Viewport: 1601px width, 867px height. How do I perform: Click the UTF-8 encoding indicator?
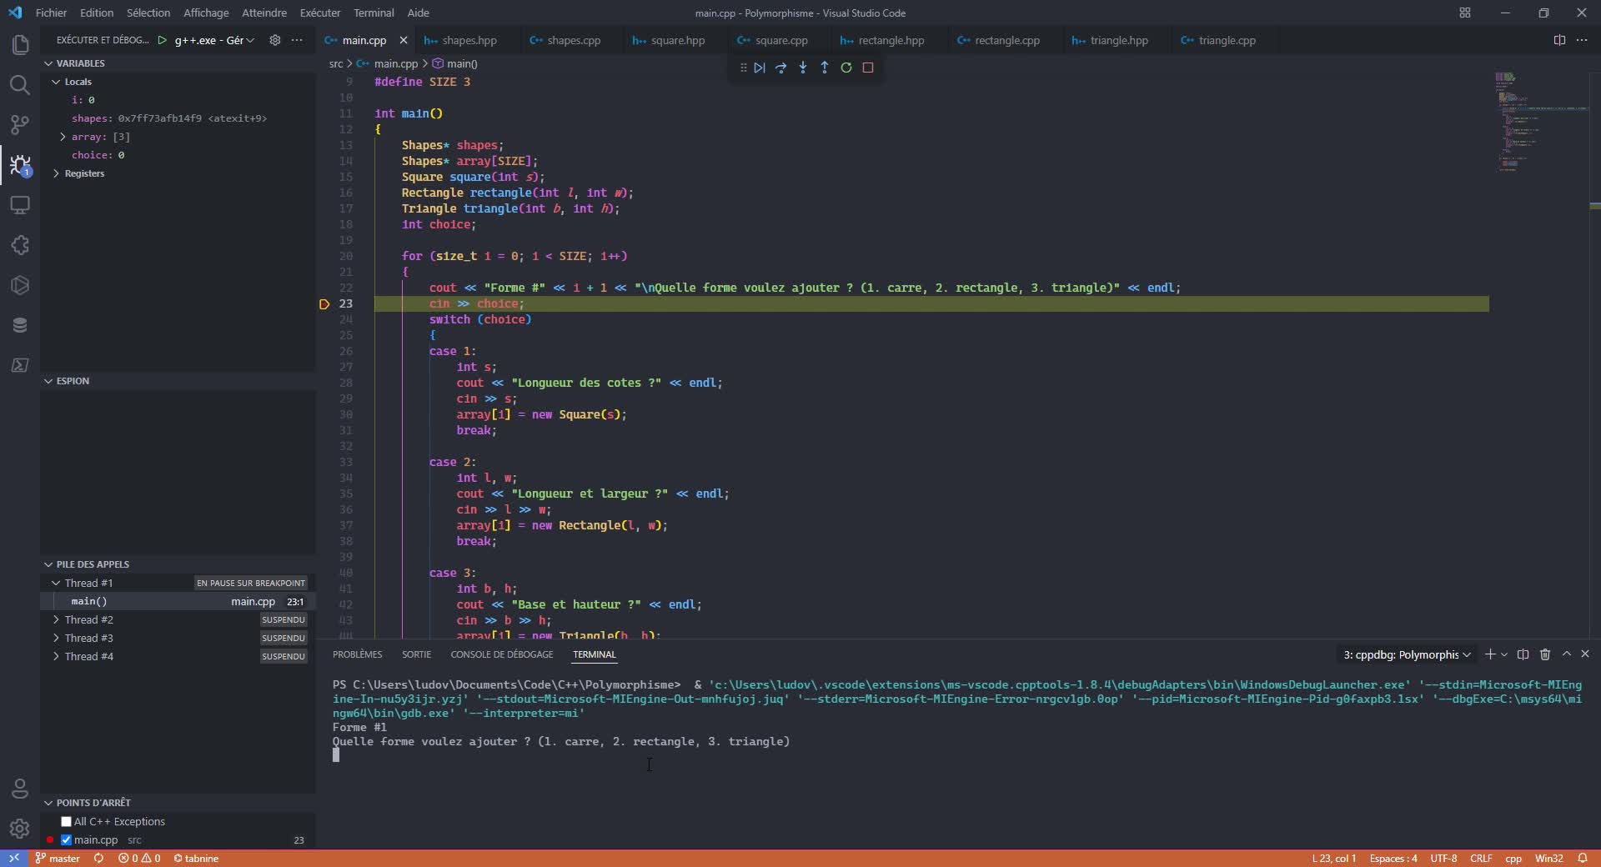click(1444, 858)
